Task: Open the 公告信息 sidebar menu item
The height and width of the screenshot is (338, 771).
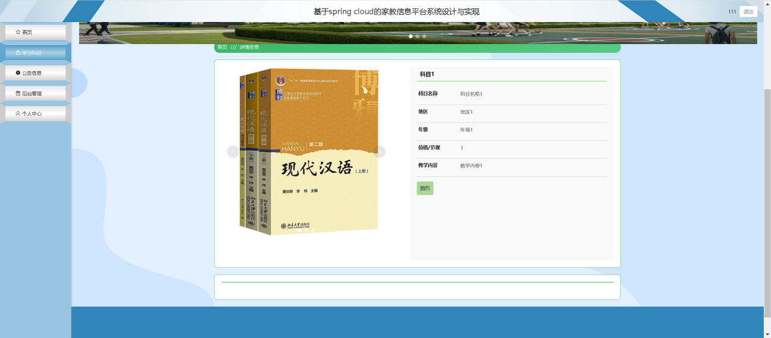Action: tap(36, 73)
